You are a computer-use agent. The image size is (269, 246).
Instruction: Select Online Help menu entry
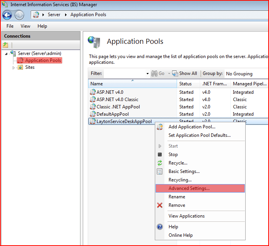pyautogui.click(x=200, y=235)
